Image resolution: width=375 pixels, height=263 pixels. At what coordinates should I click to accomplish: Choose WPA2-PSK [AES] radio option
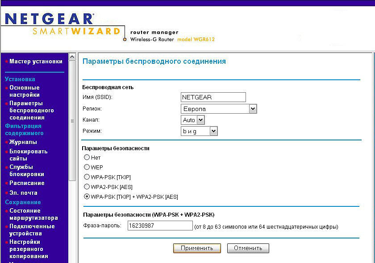87,187
